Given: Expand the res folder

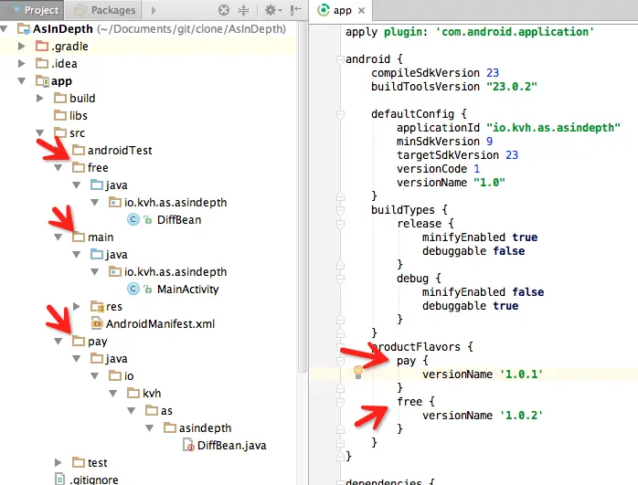Looking at the screenshot, I should pyautogui.click(x=77, y=306).
